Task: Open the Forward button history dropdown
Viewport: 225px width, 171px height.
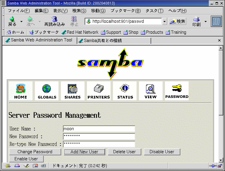Action: point(40,22)
